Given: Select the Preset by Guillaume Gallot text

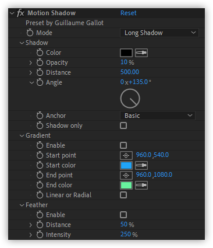Looking at the screenshot, I should tap(65, 23).
